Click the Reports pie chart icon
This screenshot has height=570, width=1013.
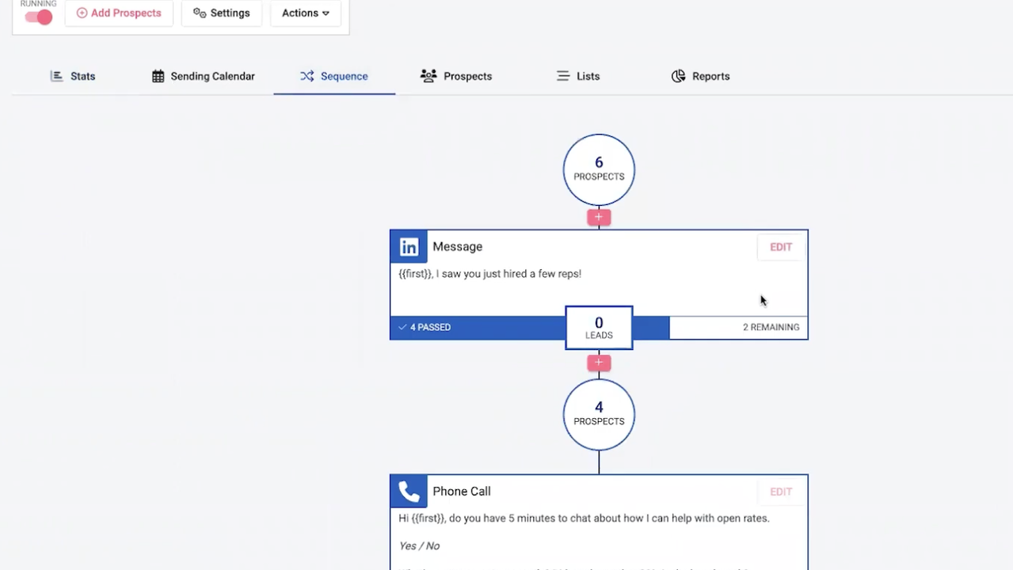click(x=678, y=76)
